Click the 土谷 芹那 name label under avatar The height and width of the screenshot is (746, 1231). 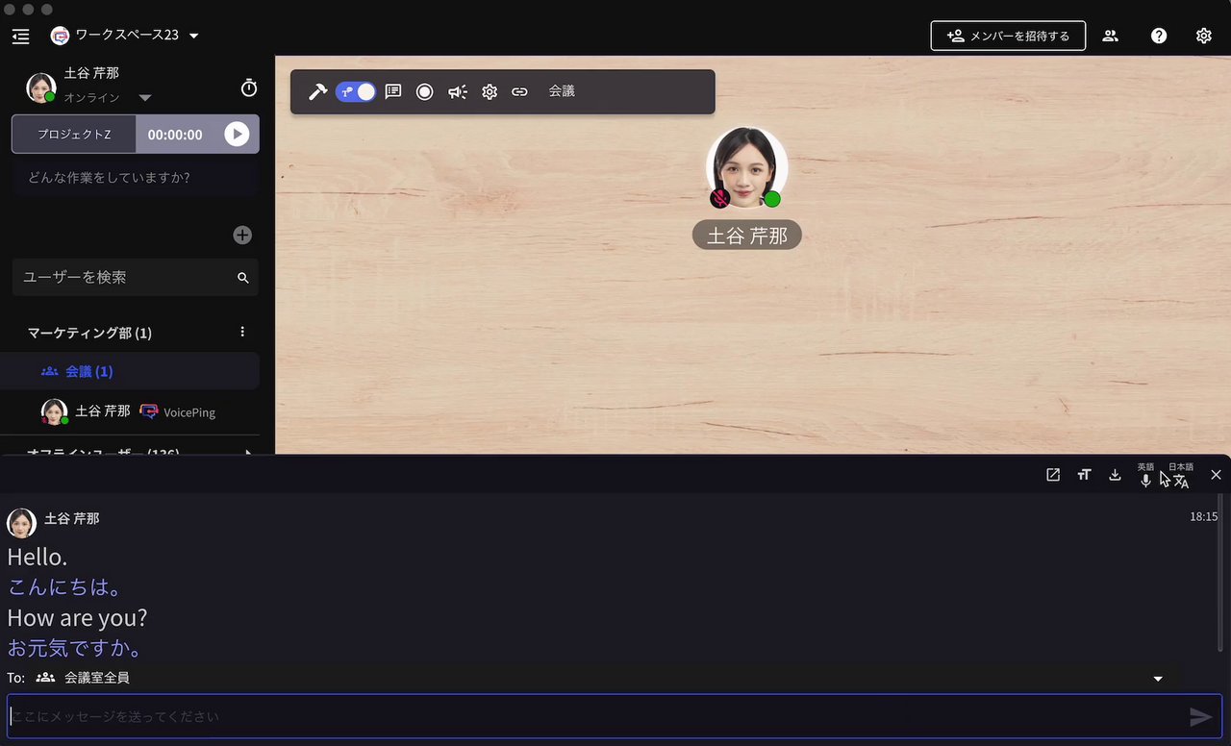pyautogui.click(x=747, y=236)
